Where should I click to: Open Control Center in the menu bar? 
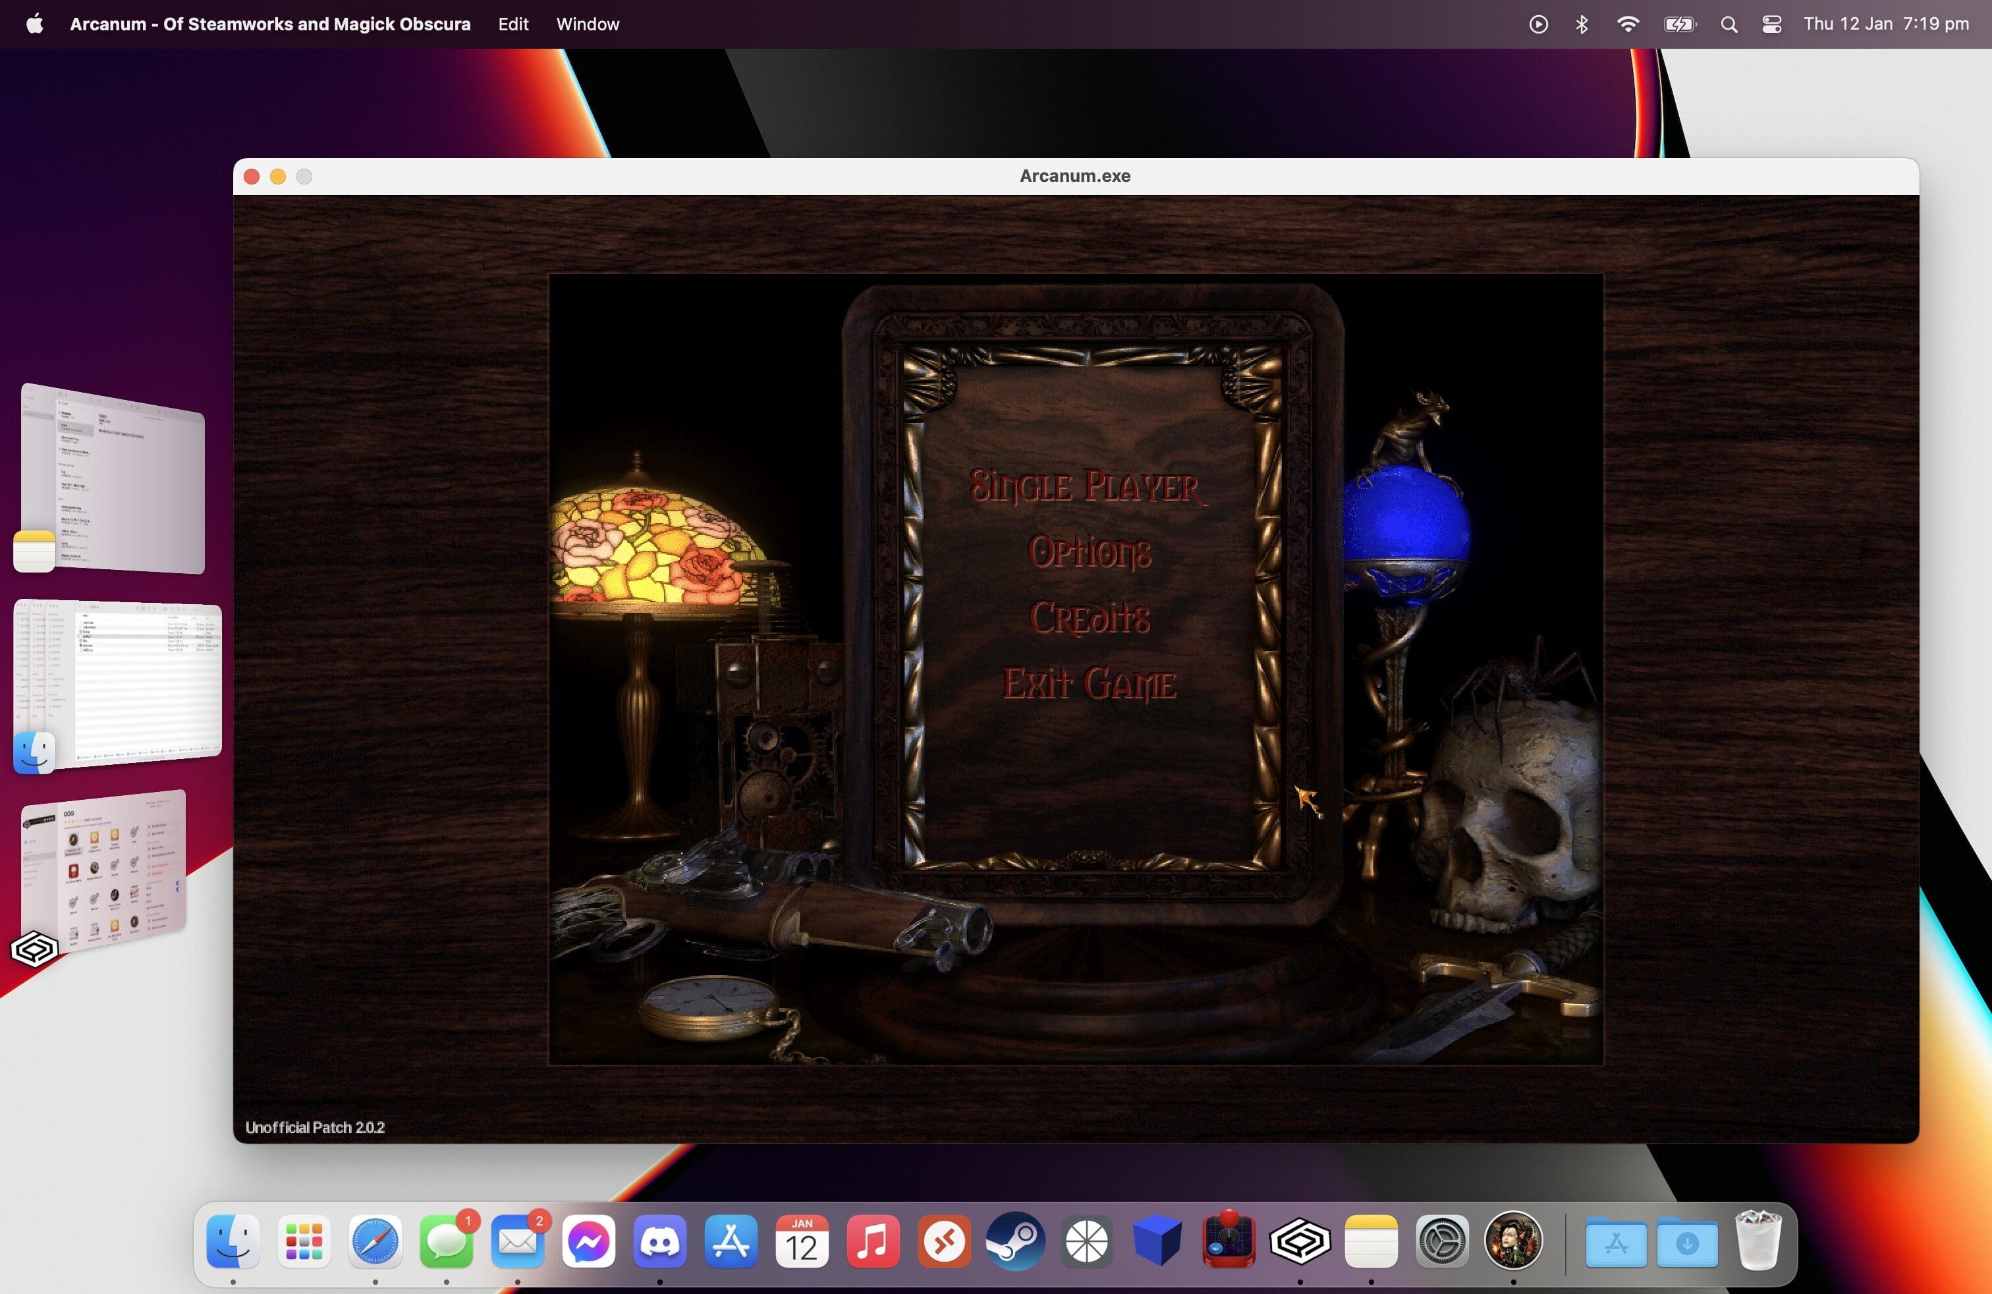[x=1772, y=24]
